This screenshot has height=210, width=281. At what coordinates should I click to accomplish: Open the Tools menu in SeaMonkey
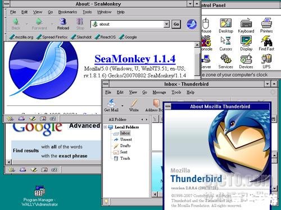87,12
